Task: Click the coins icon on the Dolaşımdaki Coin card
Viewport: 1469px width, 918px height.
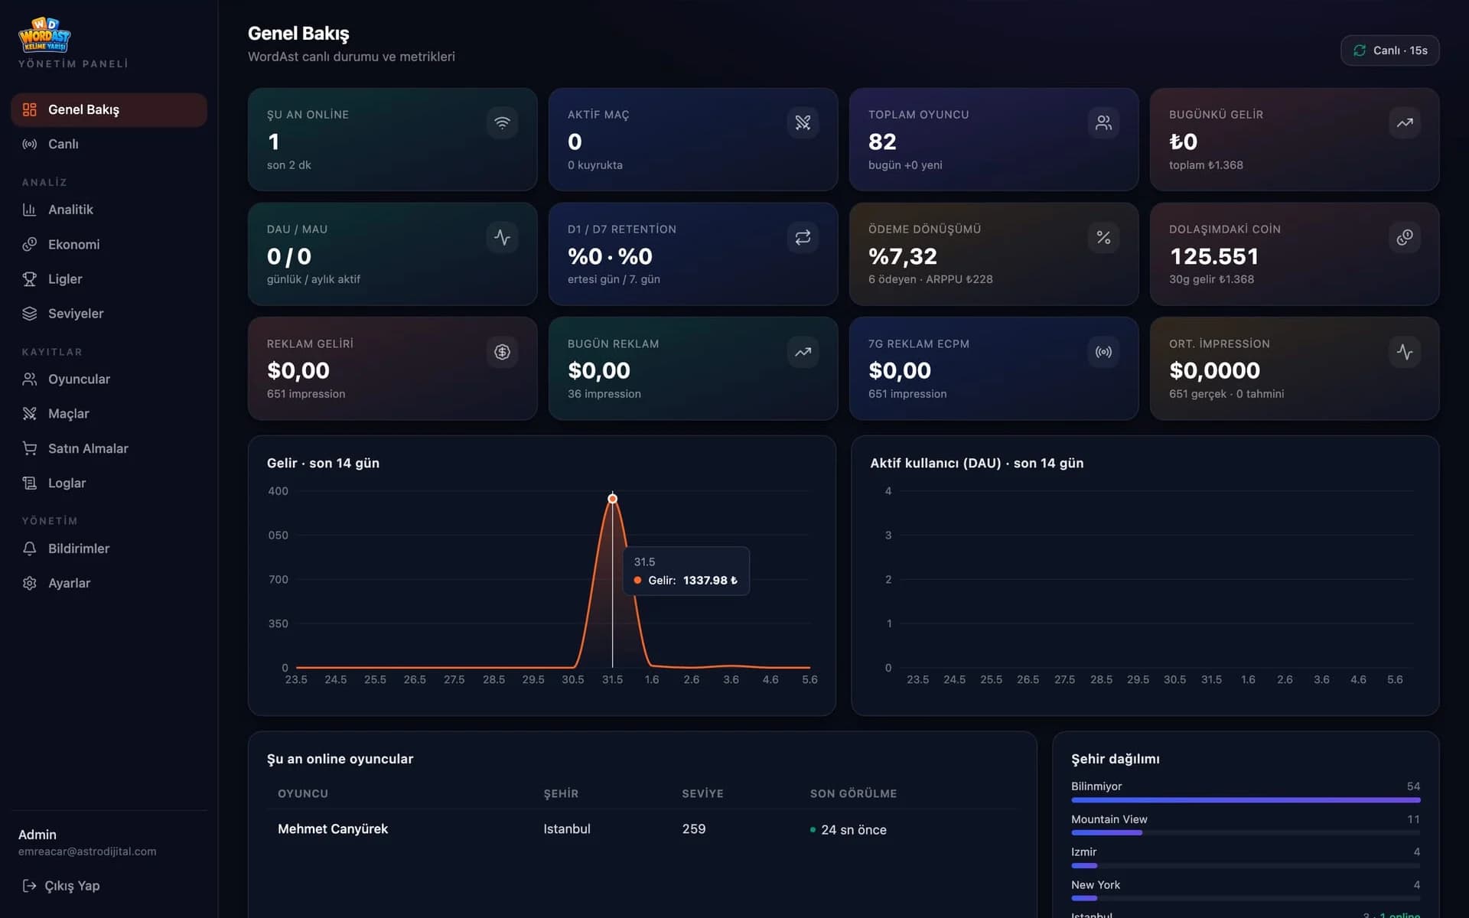Action: (1405, 237)
